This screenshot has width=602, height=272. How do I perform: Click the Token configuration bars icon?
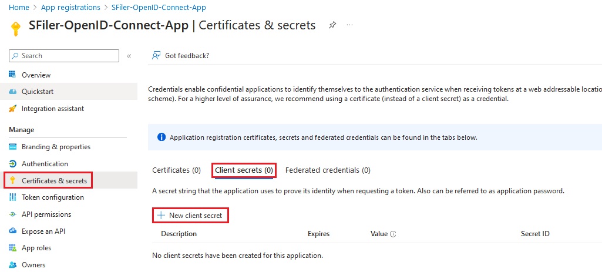pos(13,197)
